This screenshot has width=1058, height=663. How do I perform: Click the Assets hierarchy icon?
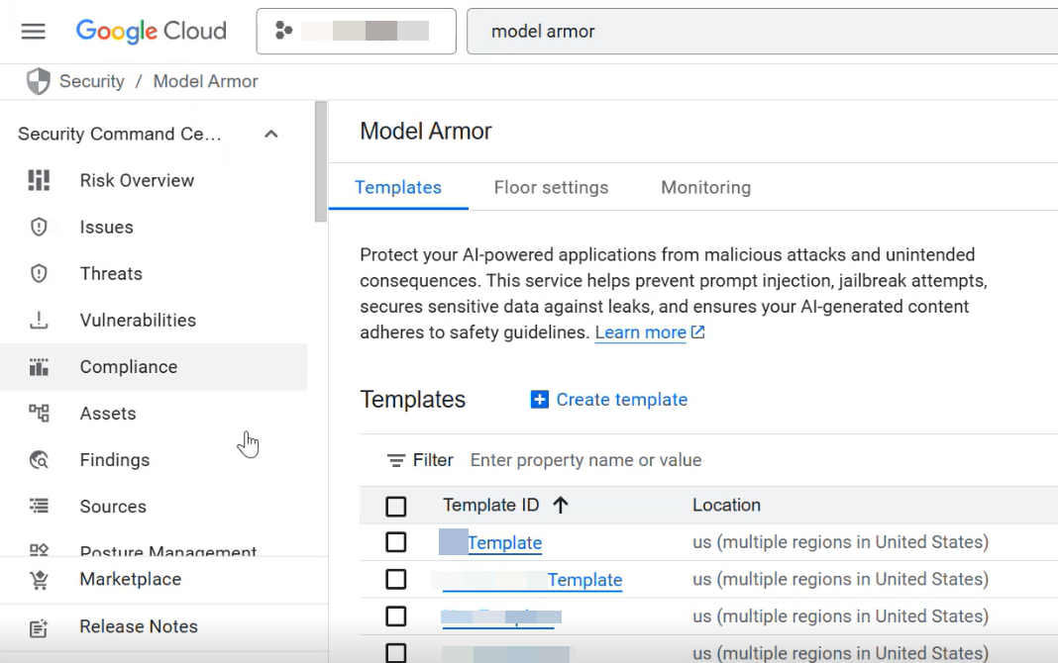39,413
